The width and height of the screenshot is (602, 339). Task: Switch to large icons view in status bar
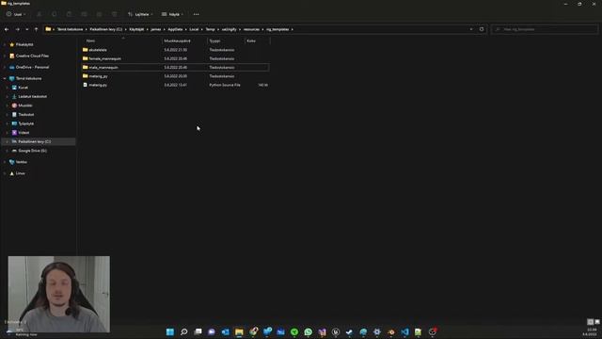(597, 322)
